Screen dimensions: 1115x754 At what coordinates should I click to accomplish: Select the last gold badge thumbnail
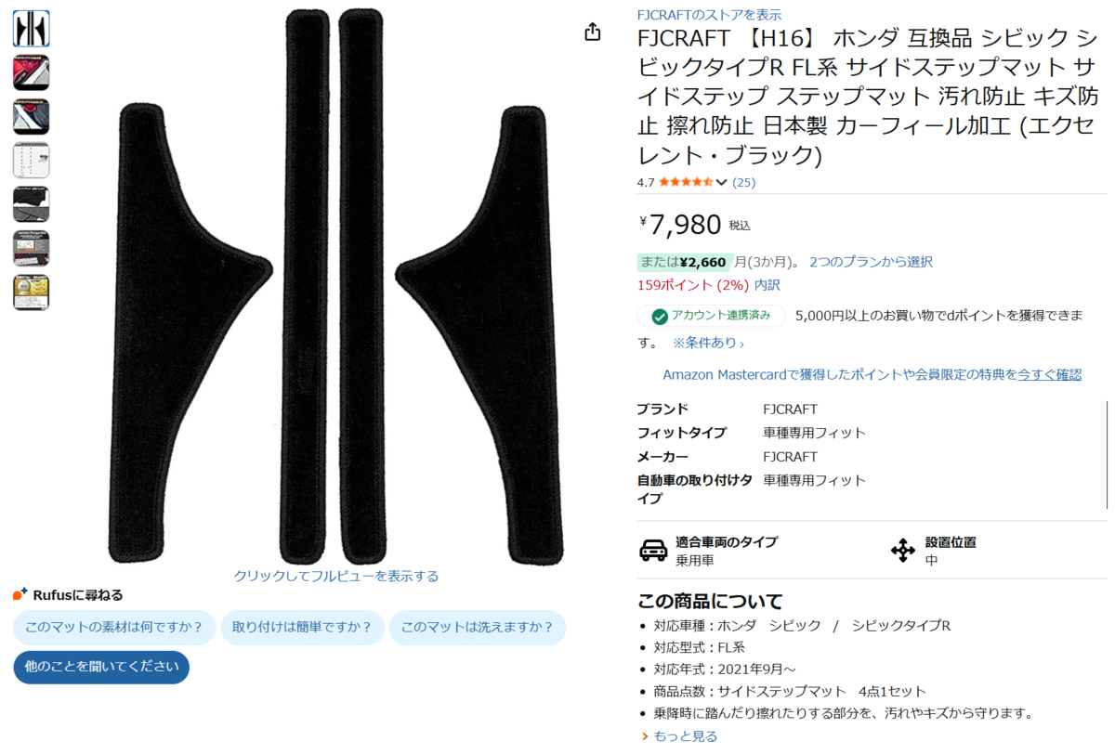tap(31, 292)
